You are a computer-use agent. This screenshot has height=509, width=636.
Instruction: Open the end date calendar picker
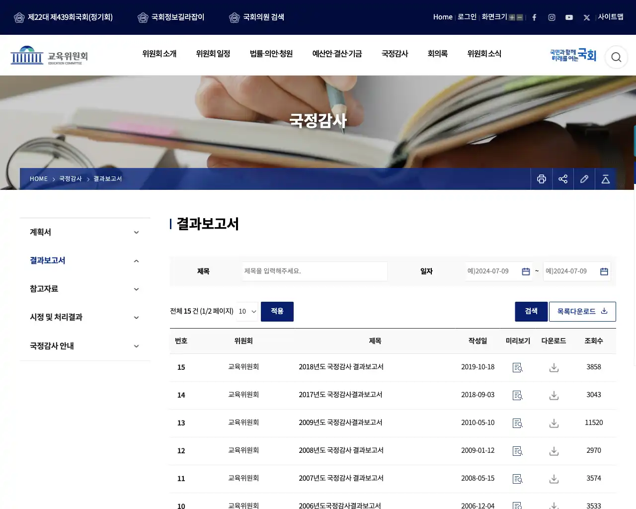604,271
